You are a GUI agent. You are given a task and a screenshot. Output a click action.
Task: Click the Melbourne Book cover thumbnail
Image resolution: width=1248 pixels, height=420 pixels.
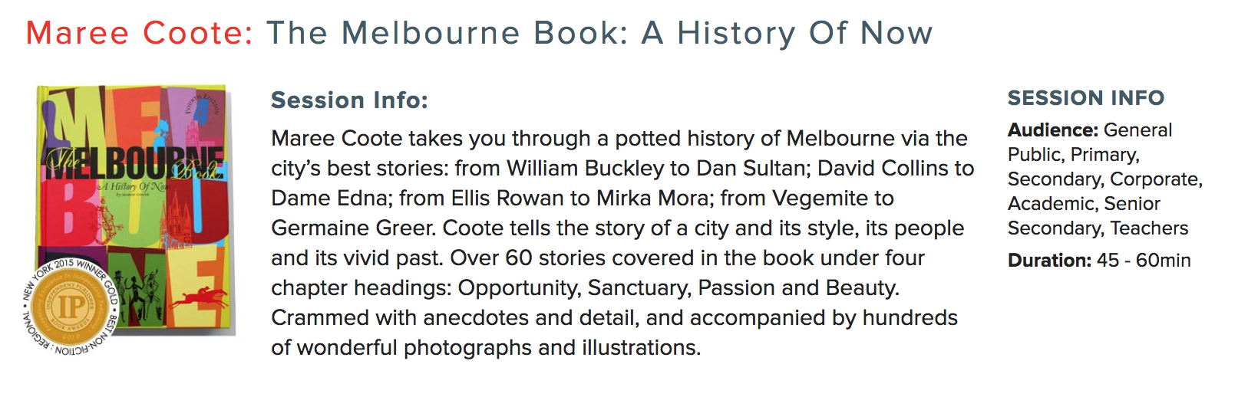[x=135, y=209]
